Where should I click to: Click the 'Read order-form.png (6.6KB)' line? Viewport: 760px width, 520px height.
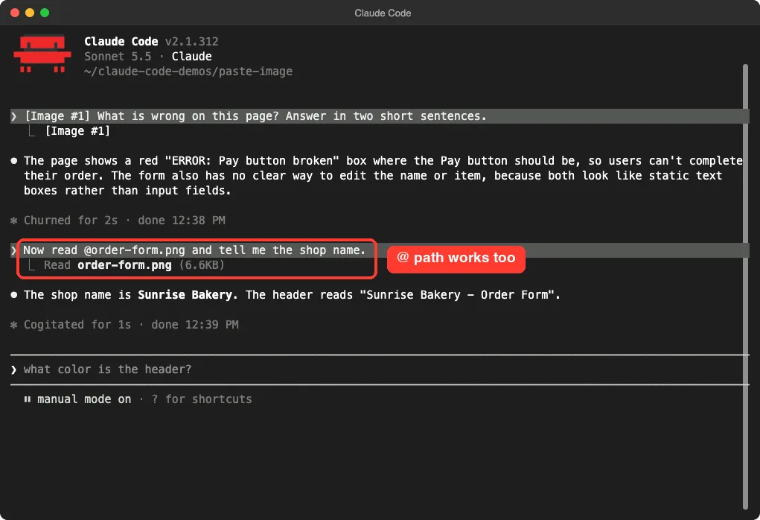coord(134,265)
